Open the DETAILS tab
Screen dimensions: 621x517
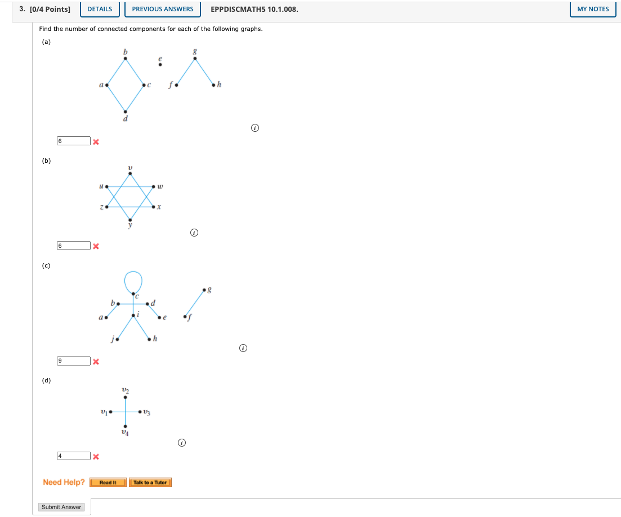(100, 9)
